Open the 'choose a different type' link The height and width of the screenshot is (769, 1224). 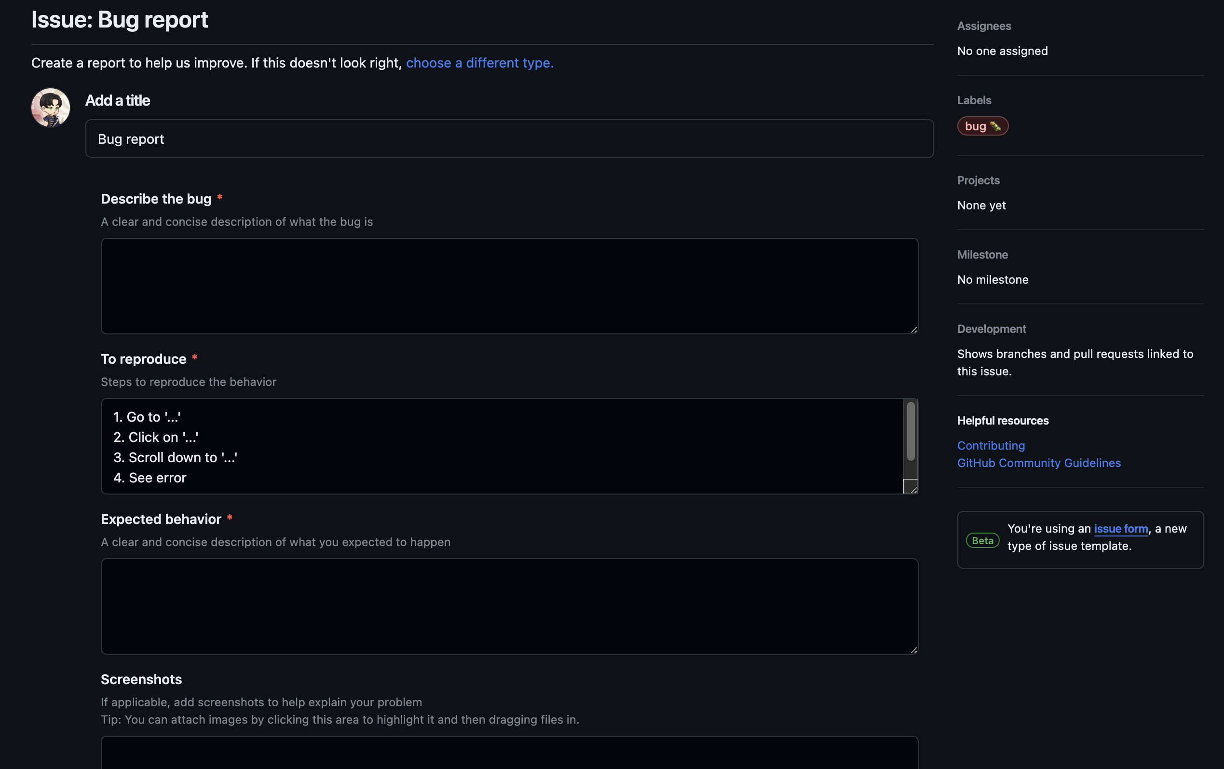(x=479, y=63)
